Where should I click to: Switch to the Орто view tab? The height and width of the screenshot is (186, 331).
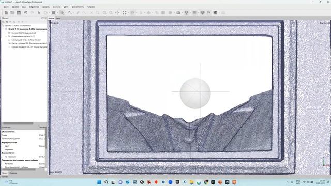click(x=58, y=18)
